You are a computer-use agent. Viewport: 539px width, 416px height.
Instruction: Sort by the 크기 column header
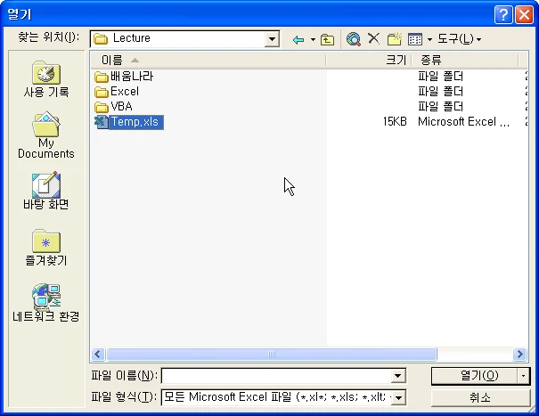pyautogui.click(x=369, y=61)
